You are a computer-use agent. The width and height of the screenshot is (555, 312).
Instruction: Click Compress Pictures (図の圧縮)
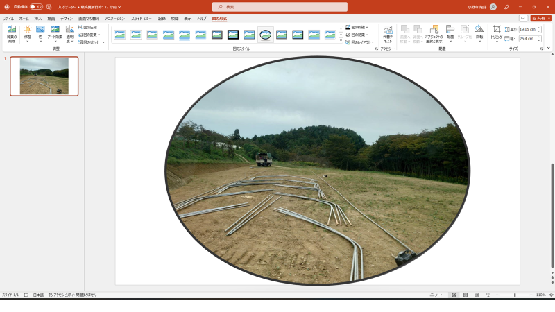tap(87, 27)
